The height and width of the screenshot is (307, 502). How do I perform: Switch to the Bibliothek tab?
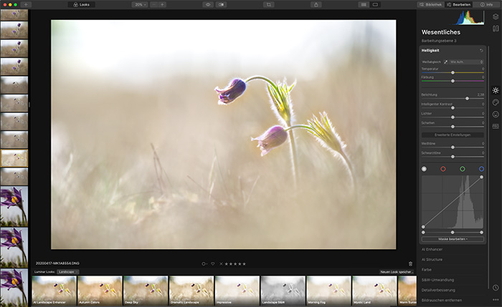click(x=430, y=4)
